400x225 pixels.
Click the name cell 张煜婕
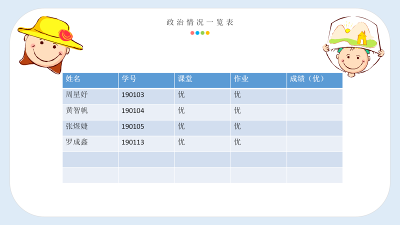coord(90,128)
